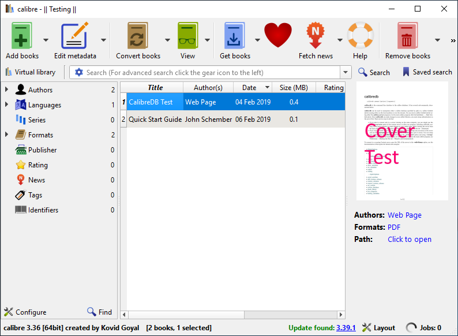The image size is (458, 336).
Task: Click the red heart donate icon
Action: [x=278, y=35]
